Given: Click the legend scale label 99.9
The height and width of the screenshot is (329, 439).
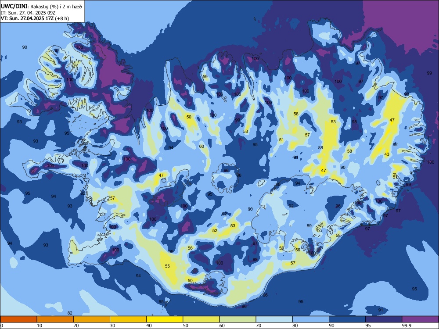Looking at the screenshot, I should [406, 325].
